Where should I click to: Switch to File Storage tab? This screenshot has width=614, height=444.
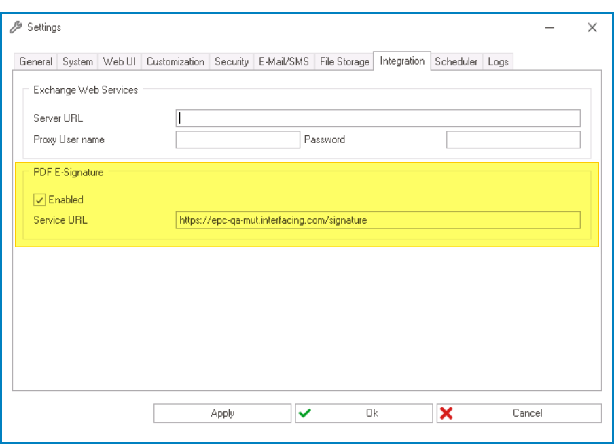(x=344, y=61)
